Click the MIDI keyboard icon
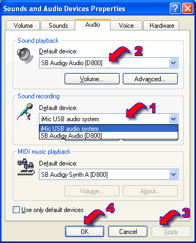The image size is (196, 243). pyautogui.click(x=26, y=167)
